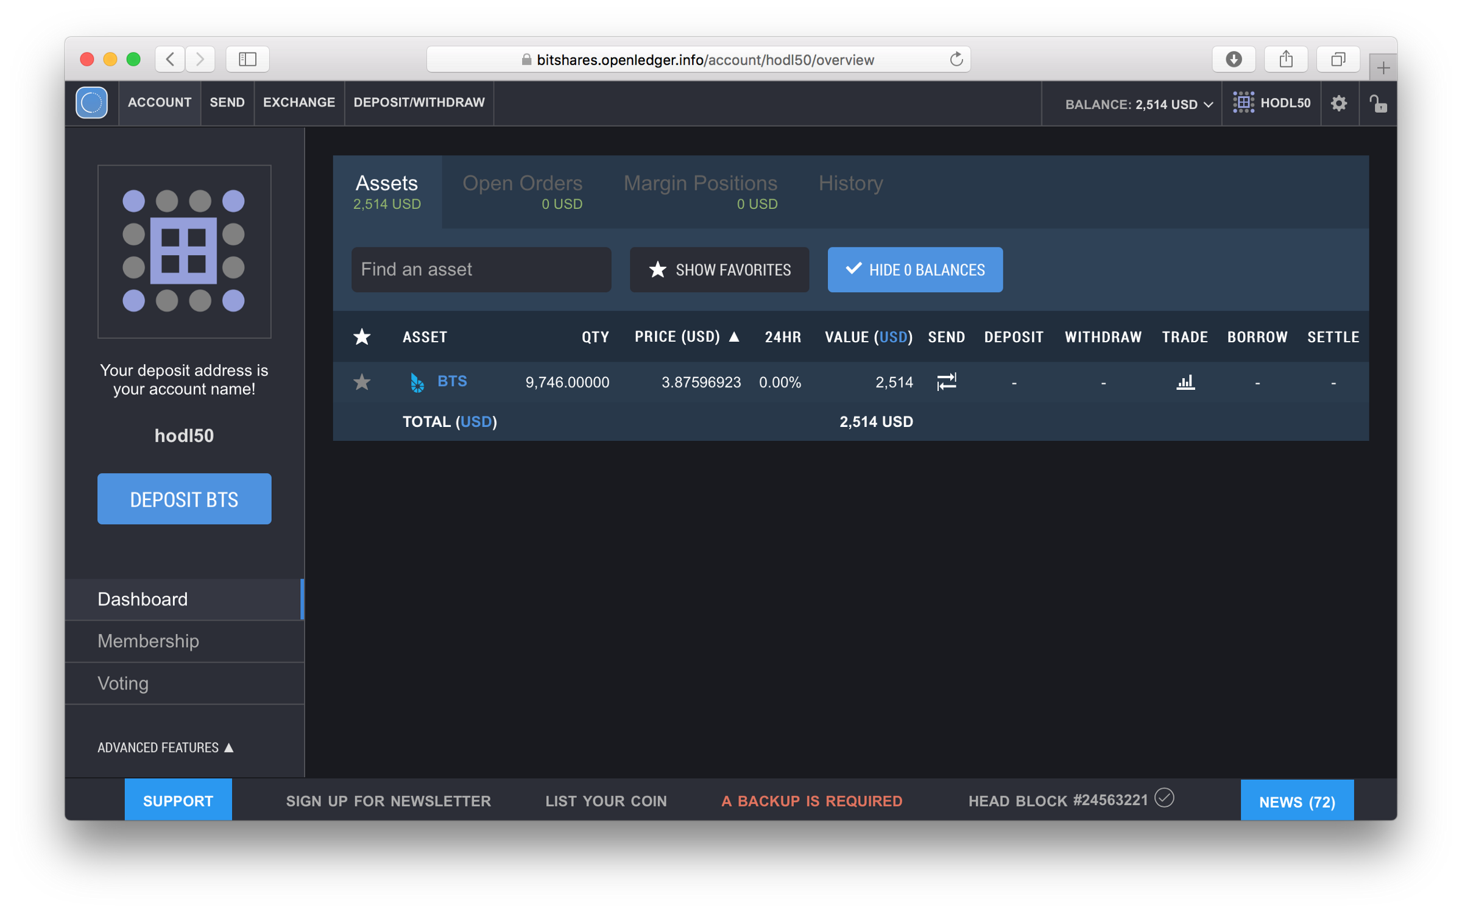The image size is (1462, 913).
Task: Toggle Show Favorites filter
Action: (x=719, y=270)
